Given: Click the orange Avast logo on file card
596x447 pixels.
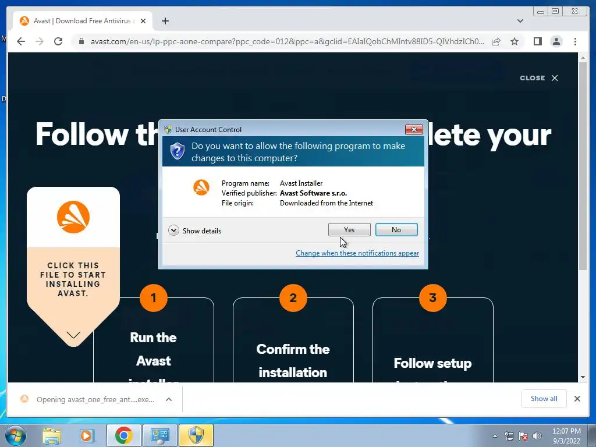Looking at the screenshot, I should [x=73, y=217].
